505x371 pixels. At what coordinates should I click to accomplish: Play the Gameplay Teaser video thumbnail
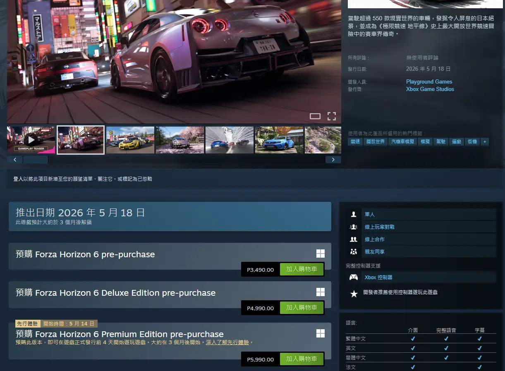pos(31,140)
